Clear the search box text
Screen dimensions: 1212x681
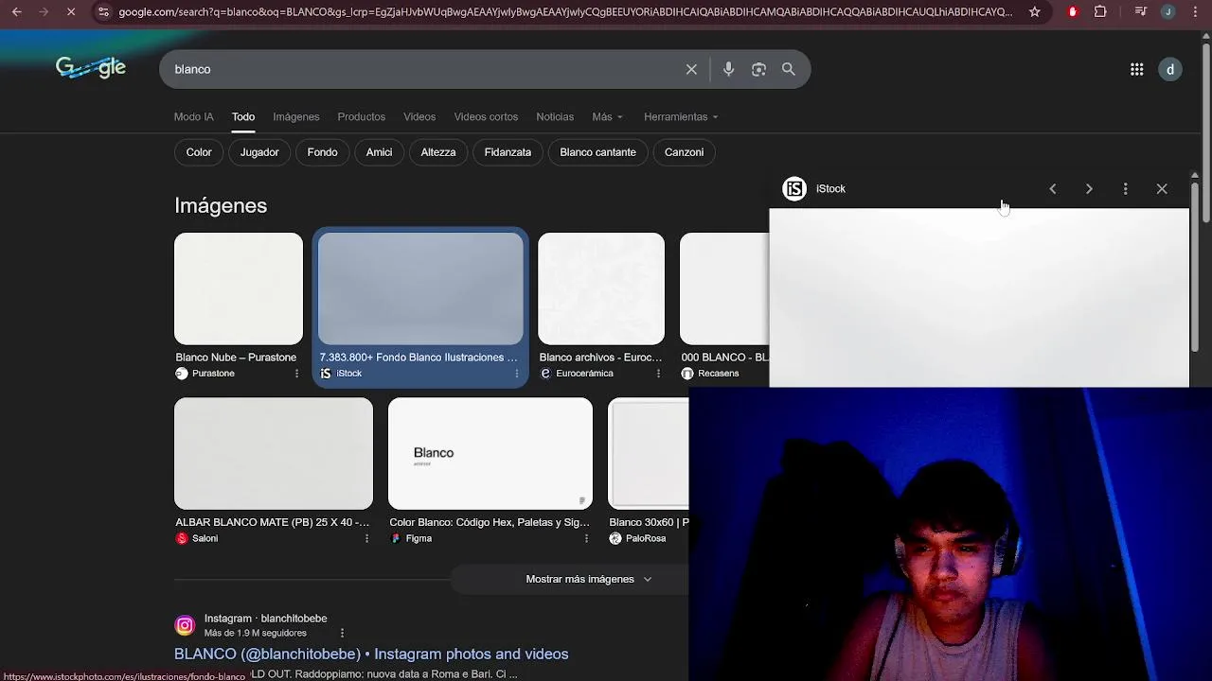[x=691, y=69]
